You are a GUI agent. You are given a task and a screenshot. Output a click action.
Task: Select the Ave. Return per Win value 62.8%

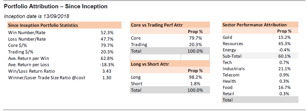tap(107, 59)
